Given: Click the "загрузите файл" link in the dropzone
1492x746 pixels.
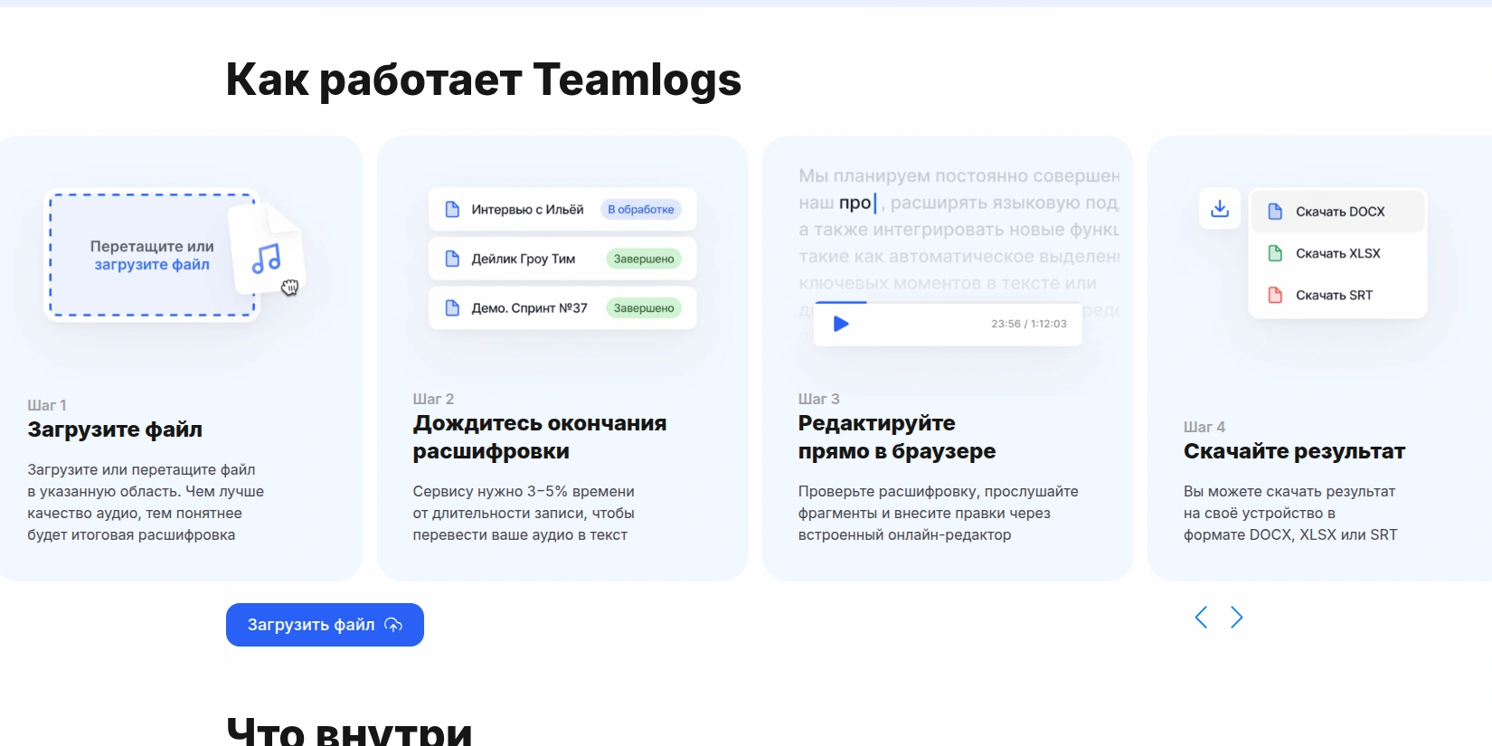Looking at the screenshot, I should point(152,264).
